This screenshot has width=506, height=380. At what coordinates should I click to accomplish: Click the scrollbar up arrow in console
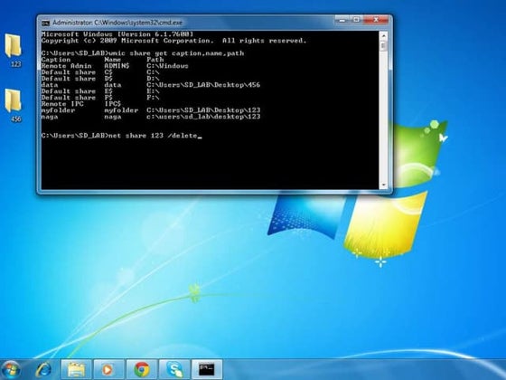point(383,35)
